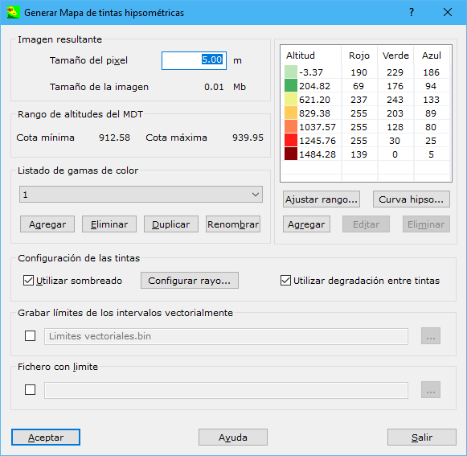
Task: Select the yellow 621.20 altitude row
Action: pyautogui.click(x=366, y=100)
